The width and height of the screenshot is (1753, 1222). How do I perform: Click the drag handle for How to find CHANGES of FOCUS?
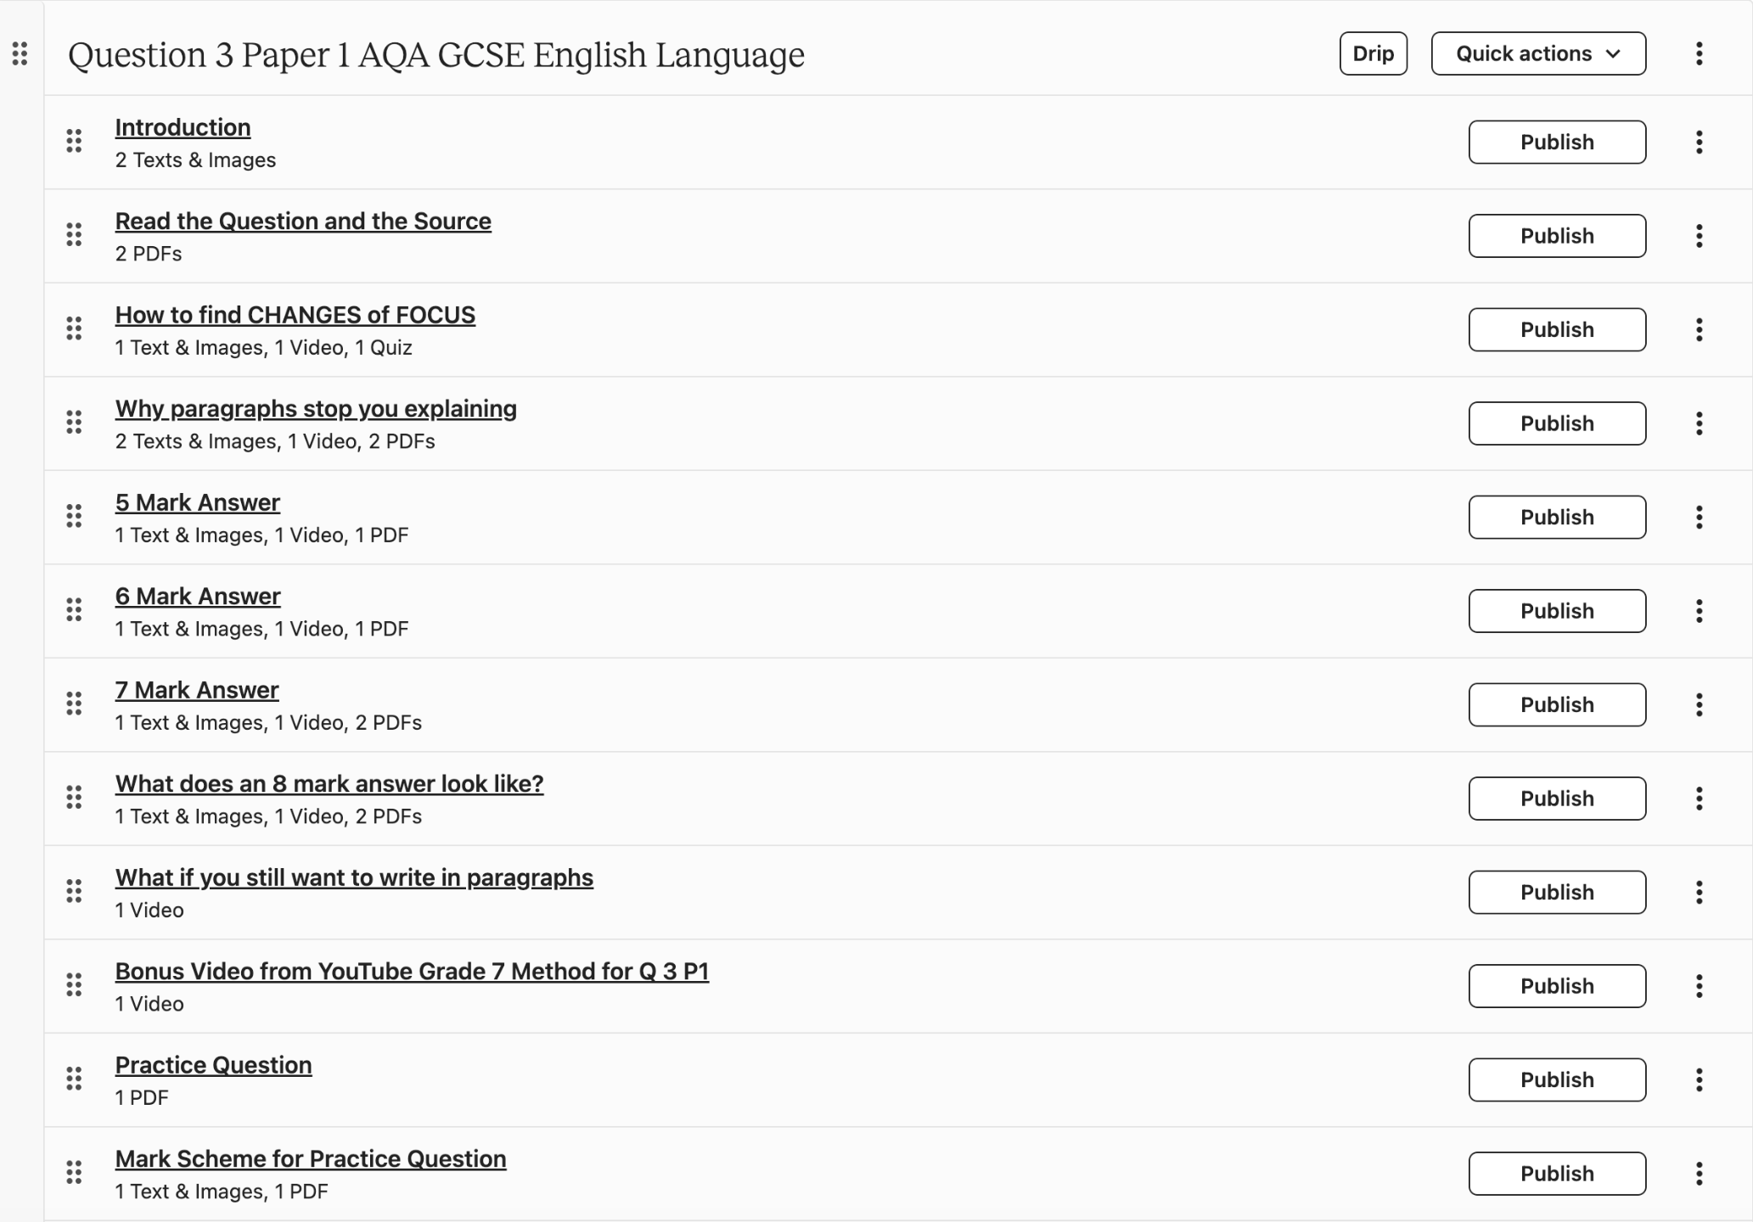click(x=74, y=328)
